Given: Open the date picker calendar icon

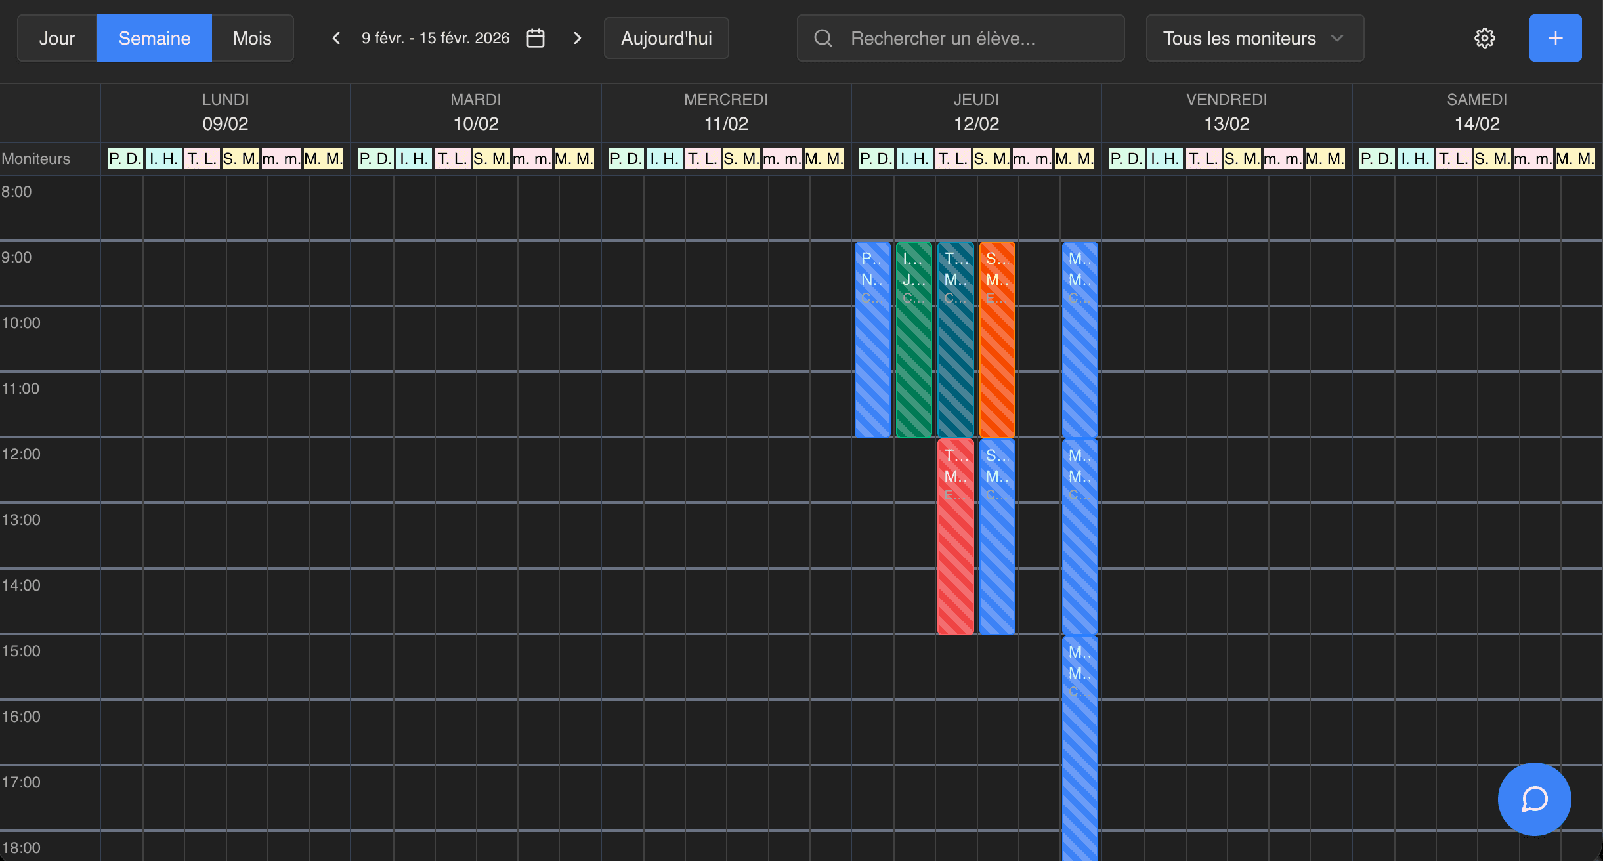Looking at the screenshot, I should tap(536, 37).
